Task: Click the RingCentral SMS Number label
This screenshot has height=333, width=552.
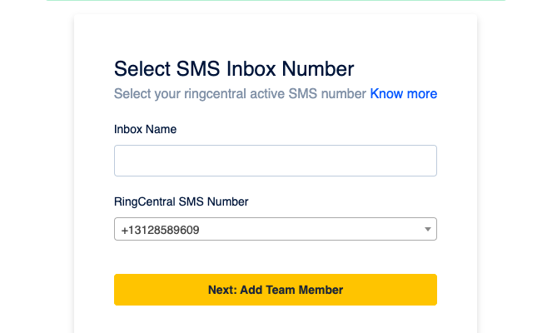Action: click(x=182, y=201)
